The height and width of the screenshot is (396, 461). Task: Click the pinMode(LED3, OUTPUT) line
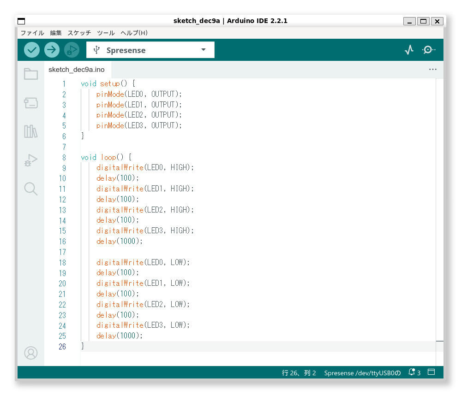tap(139, 126)
